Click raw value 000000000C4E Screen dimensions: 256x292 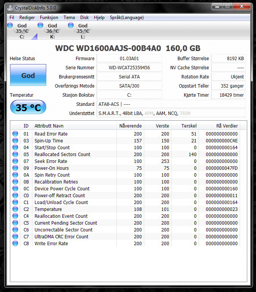tap(222, 141)
